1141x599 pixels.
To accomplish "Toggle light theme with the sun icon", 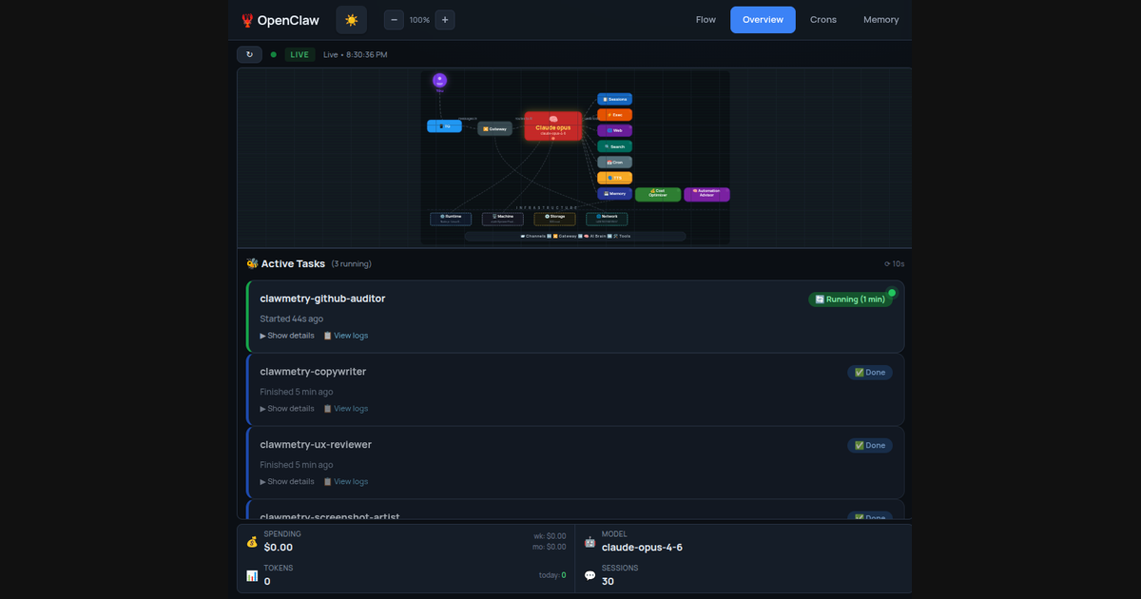I will 351,20.
